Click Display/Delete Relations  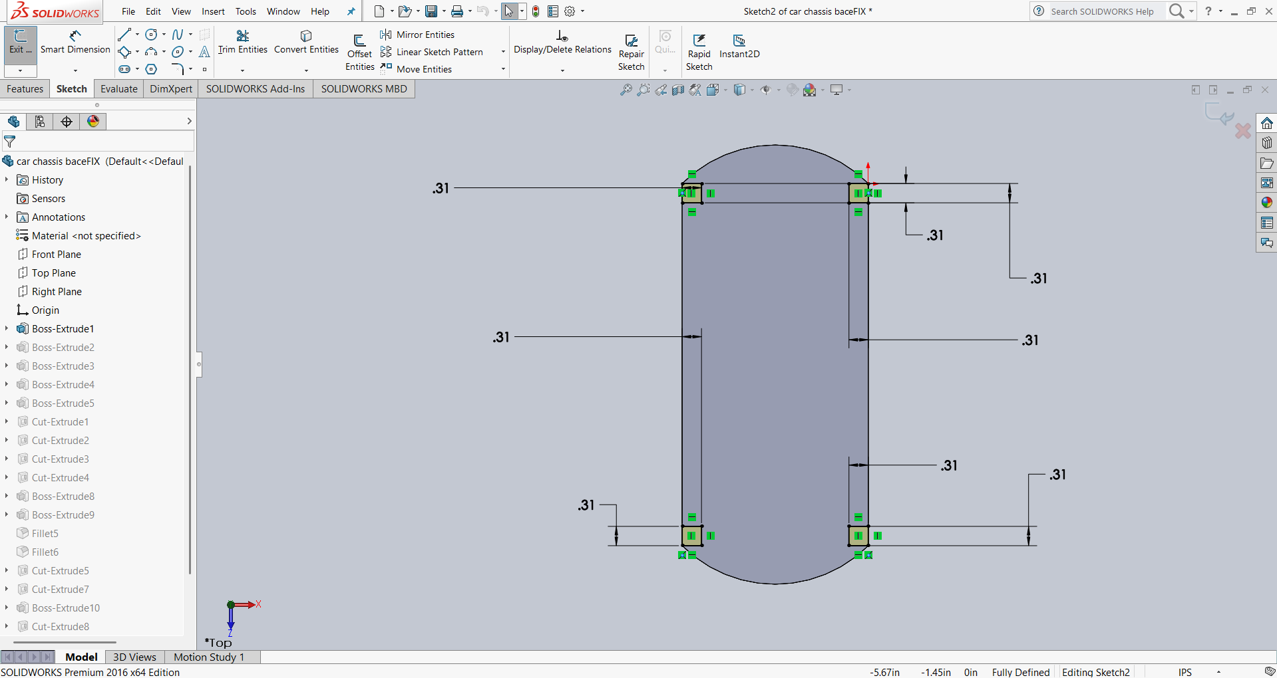click(562, 43)
